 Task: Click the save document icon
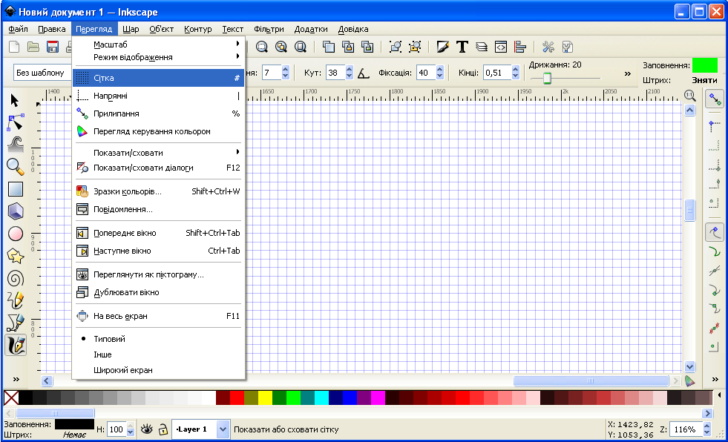(53, 47)
